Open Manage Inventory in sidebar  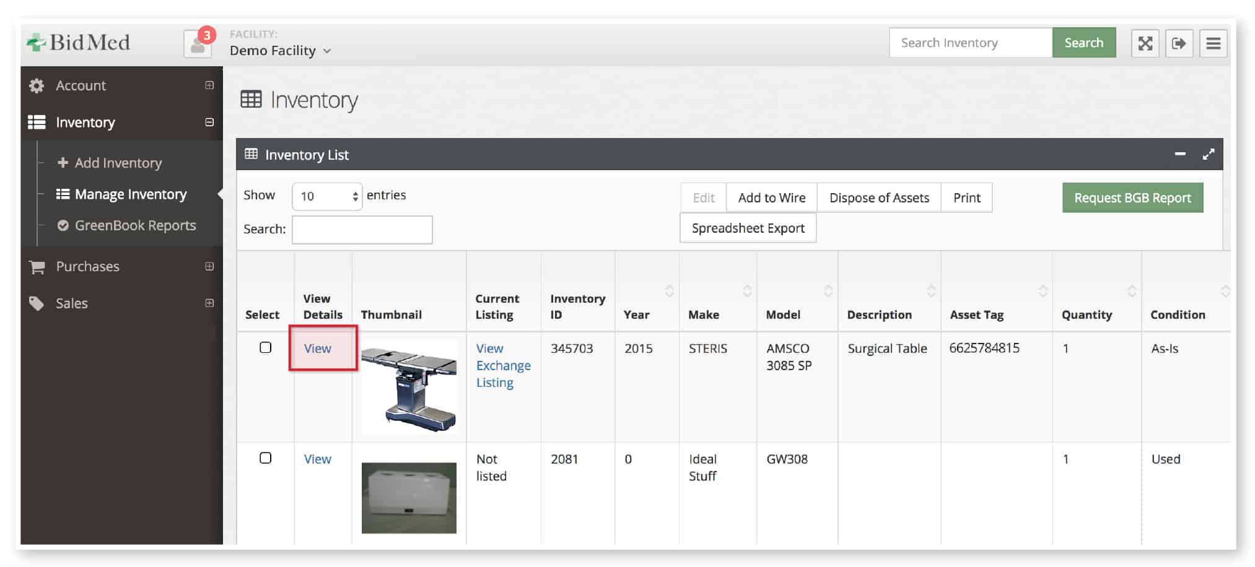(x=121, y=194)
